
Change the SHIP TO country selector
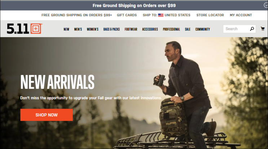point(167,15)
